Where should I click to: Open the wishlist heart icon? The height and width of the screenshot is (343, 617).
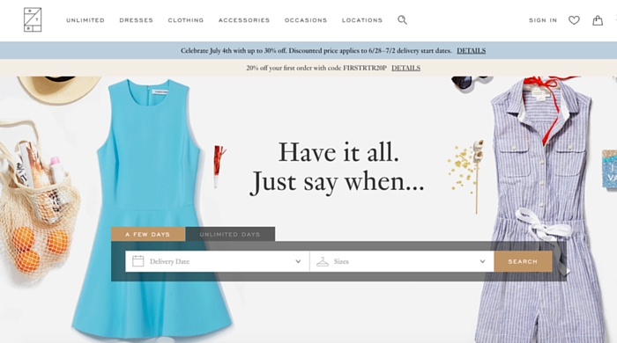point(574,20)
